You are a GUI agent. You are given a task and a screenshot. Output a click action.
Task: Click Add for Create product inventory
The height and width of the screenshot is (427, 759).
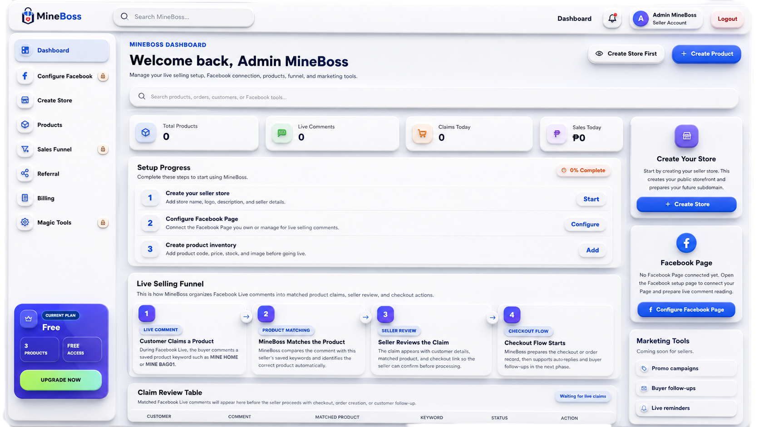pos(592,250)
